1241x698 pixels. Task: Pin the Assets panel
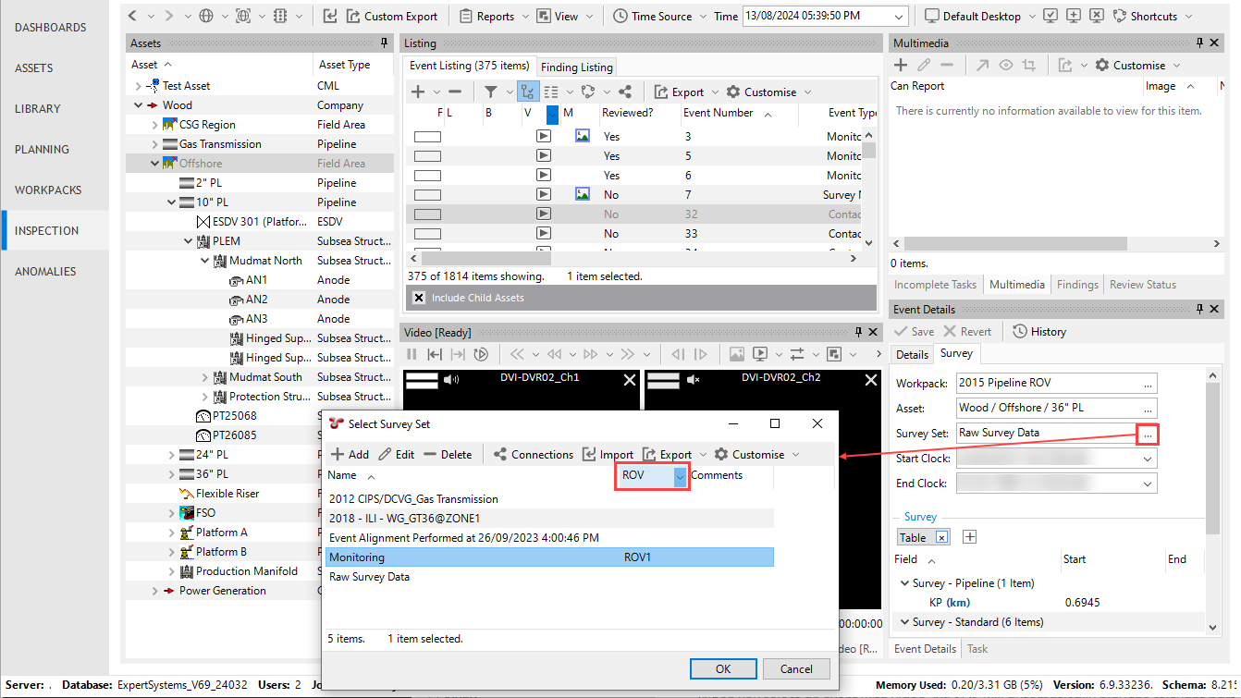tap(384, 43)
